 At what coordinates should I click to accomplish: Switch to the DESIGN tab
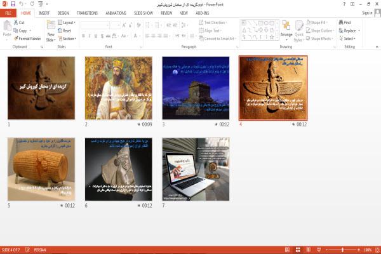click(x=63, y=13)
